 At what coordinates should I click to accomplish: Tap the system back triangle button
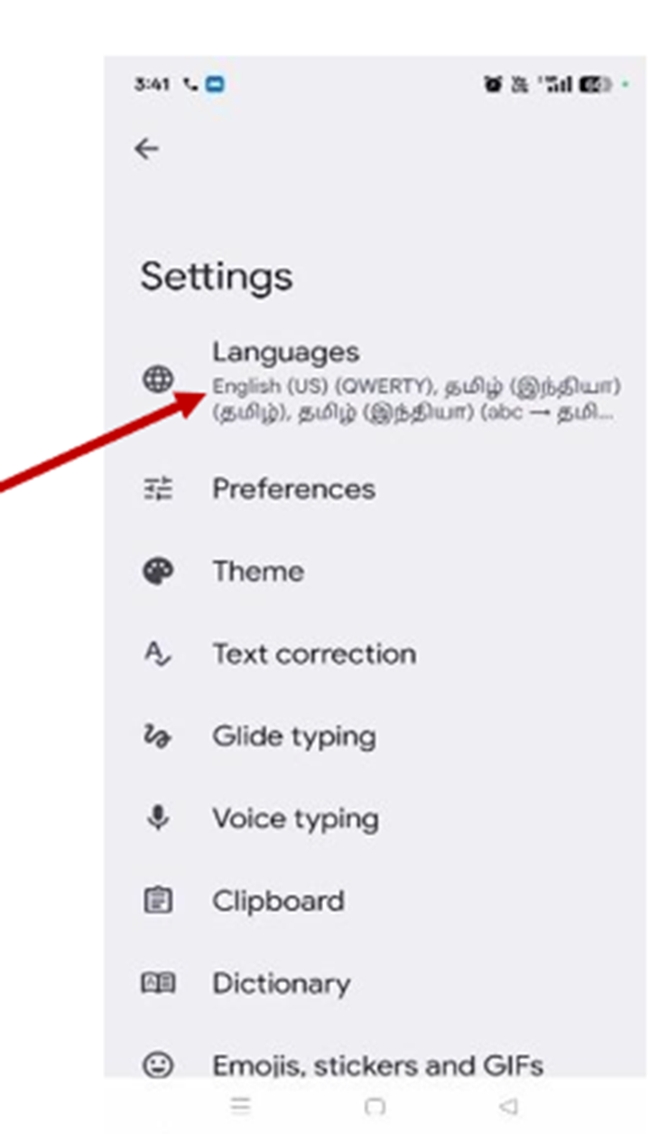[508, 1106]
